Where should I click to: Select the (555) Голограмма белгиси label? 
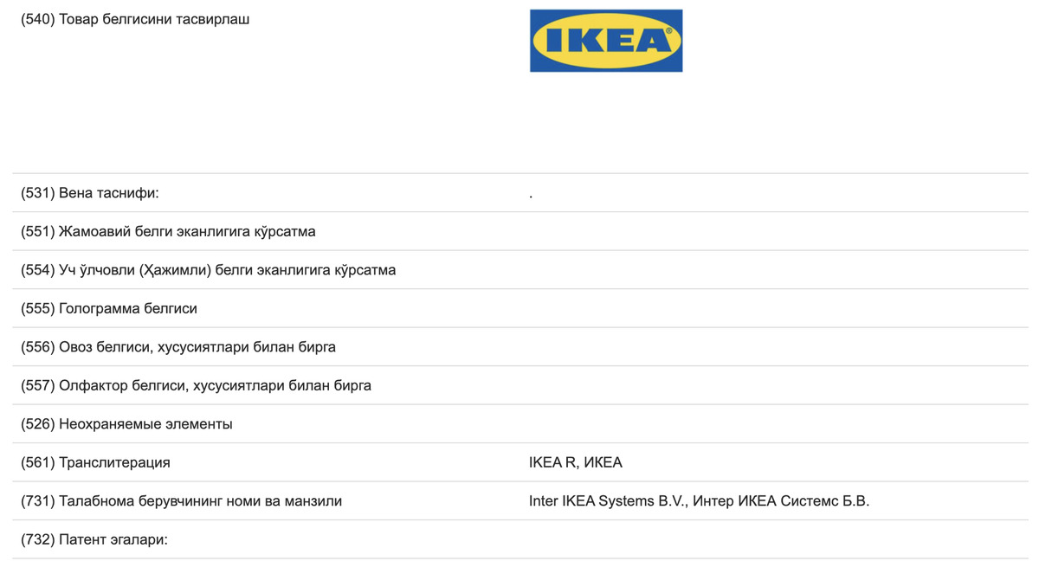point(109,308)
